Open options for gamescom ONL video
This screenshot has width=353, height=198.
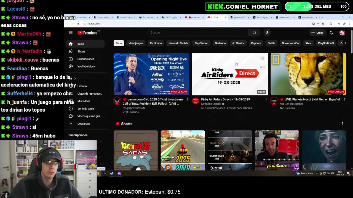click(188, 100)
